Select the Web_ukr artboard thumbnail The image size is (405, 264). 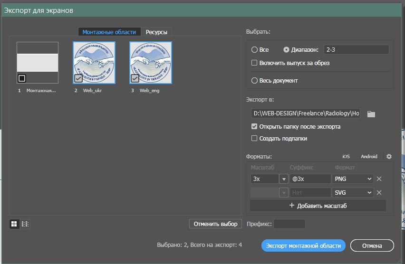[x=94, y=63]
